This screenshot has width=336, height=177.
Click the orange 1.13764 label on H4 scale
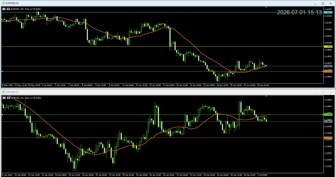pos(328,72)
